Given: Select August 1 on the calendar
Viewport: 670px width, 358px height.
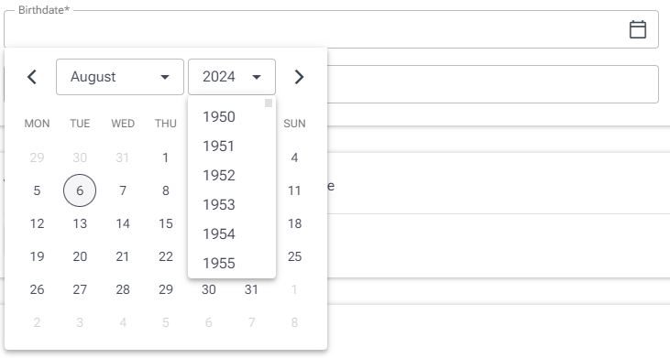Looking at the screenshot, I should [165, 157].
